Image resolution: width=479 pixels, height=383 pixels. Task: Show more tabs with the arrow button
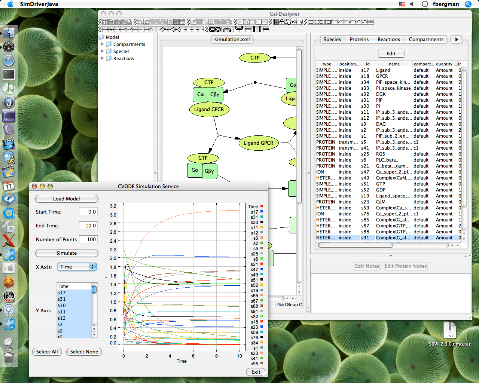pos(456,39)
